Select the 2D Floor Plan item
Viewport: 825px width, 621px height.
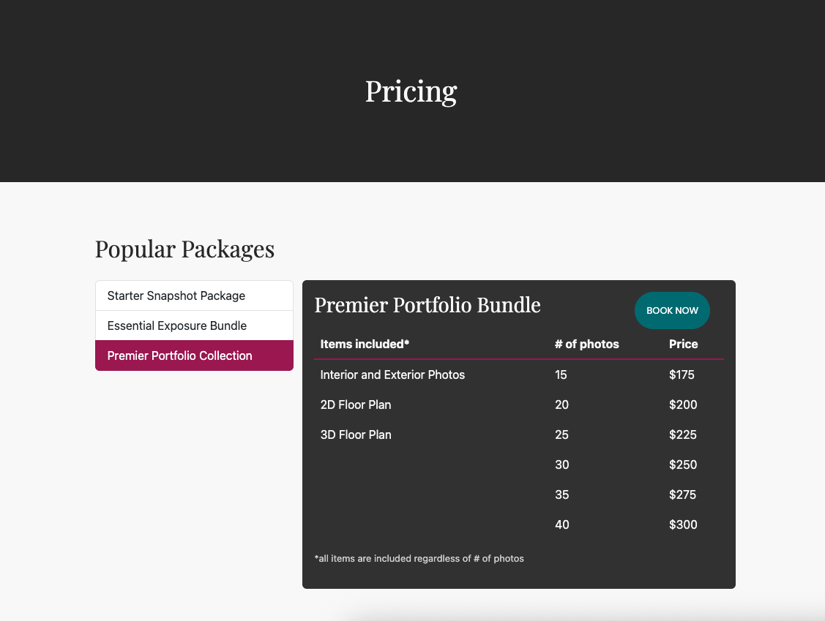point(356,405)
